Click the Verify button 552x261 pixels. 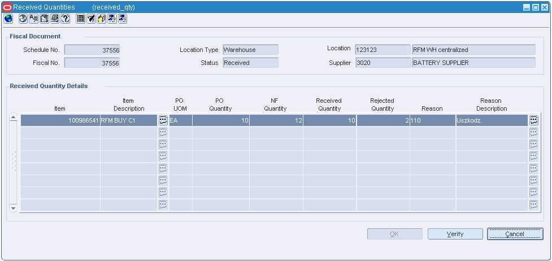tap(455, 234)
